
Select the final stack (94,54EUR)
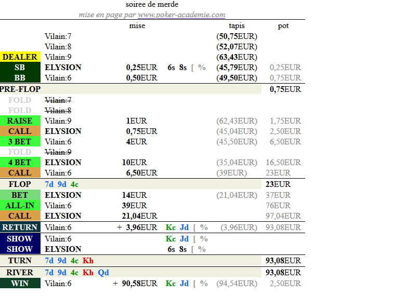coord(237,283)
